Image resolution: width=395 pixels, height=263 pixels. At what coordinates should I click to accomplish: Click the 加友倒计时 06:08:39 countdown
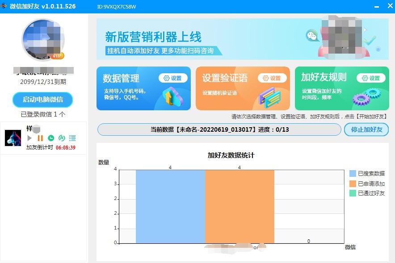[51, 147]
